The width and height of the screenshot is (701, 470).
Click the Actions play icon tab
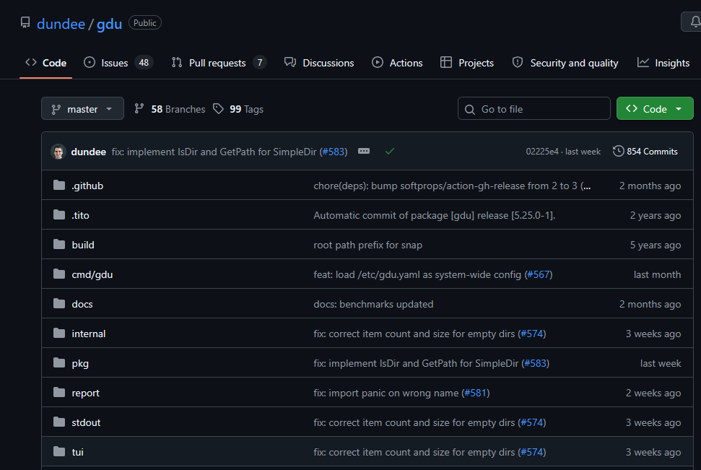378,63
